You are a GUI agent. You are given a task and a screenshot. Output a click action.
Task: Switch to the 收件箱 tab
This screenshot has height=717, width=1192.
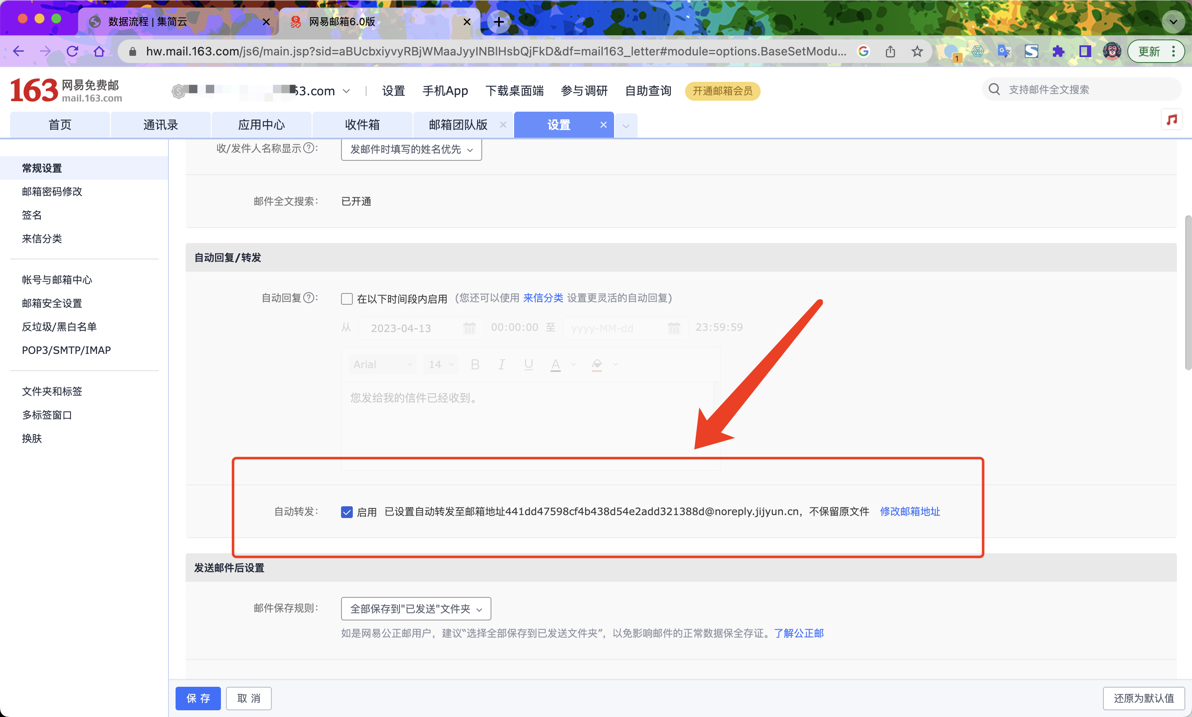pyautogui.click(x=362, y=125)
